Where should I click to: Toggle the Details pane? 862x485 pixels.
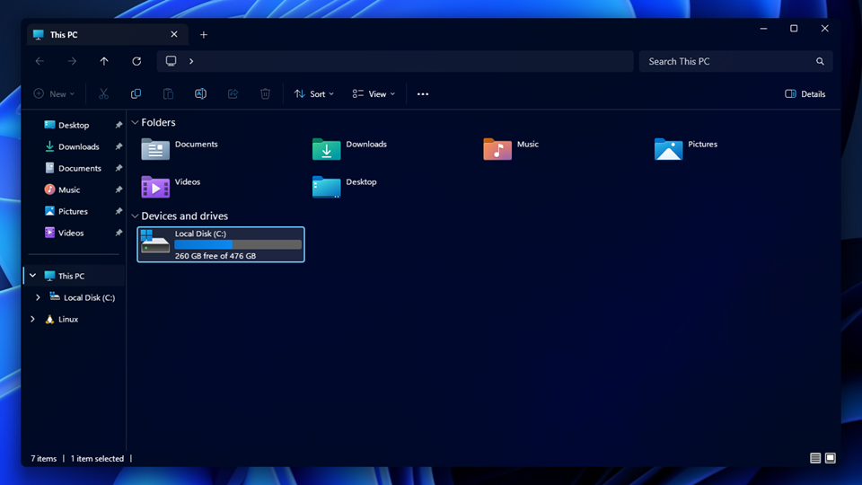click(x=805, y=94)
